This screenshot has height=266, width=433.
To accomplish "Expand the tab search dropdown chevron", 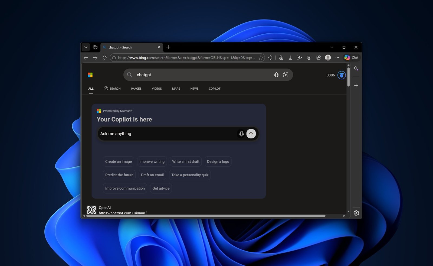I will click(x=86, y=47).
